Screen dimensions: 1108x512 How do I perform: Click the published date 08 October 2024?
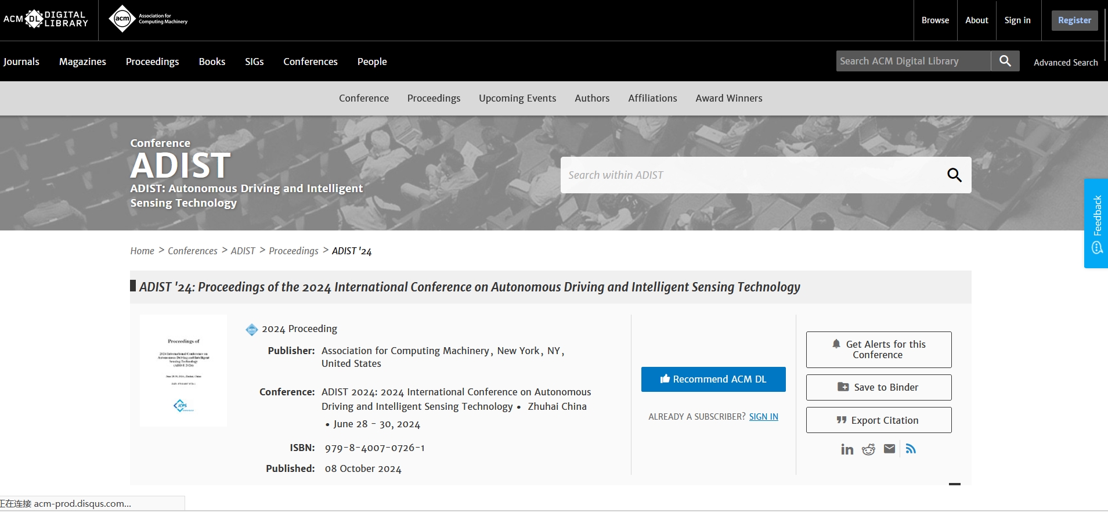tap(363, 468)
